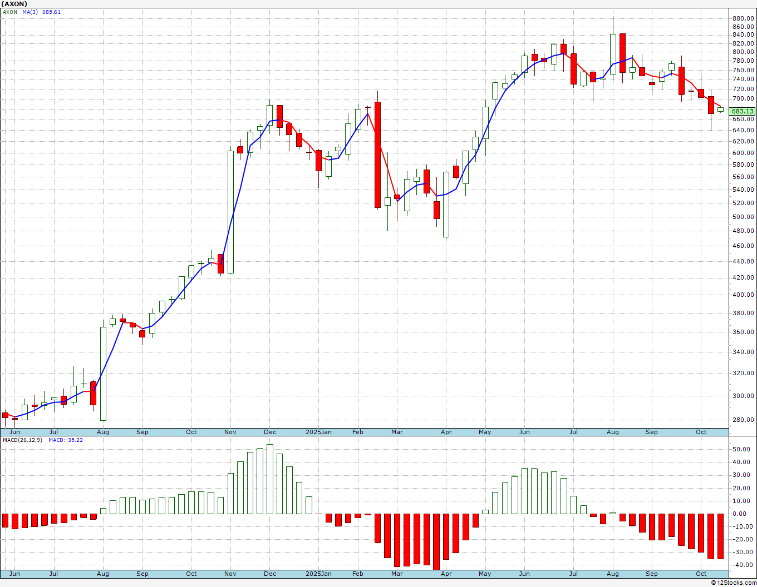Click the 0.00 MACD axis label
757x587 pixels.
coord(740,514)
